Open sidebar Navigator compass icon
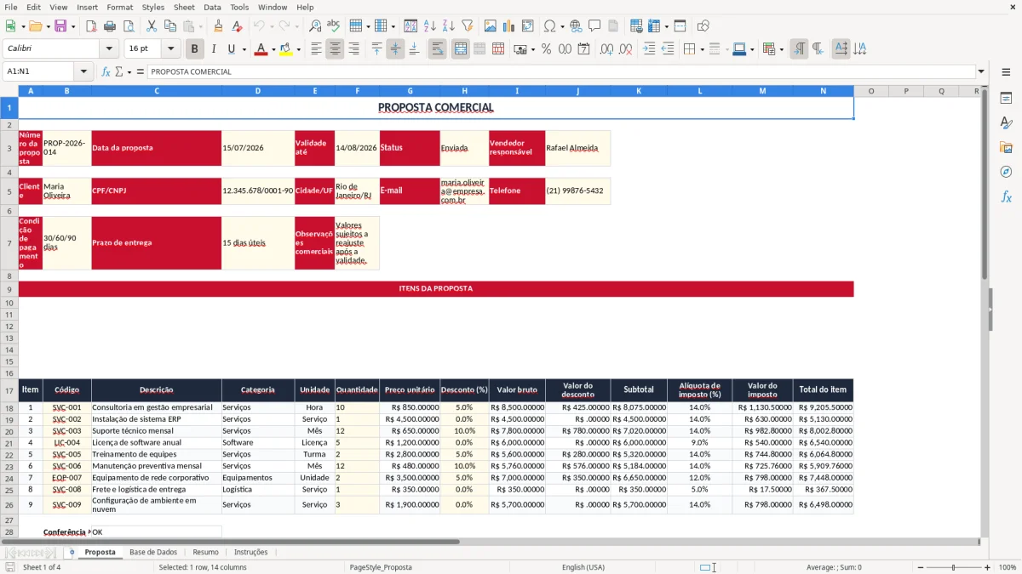 pos(1006,172)
